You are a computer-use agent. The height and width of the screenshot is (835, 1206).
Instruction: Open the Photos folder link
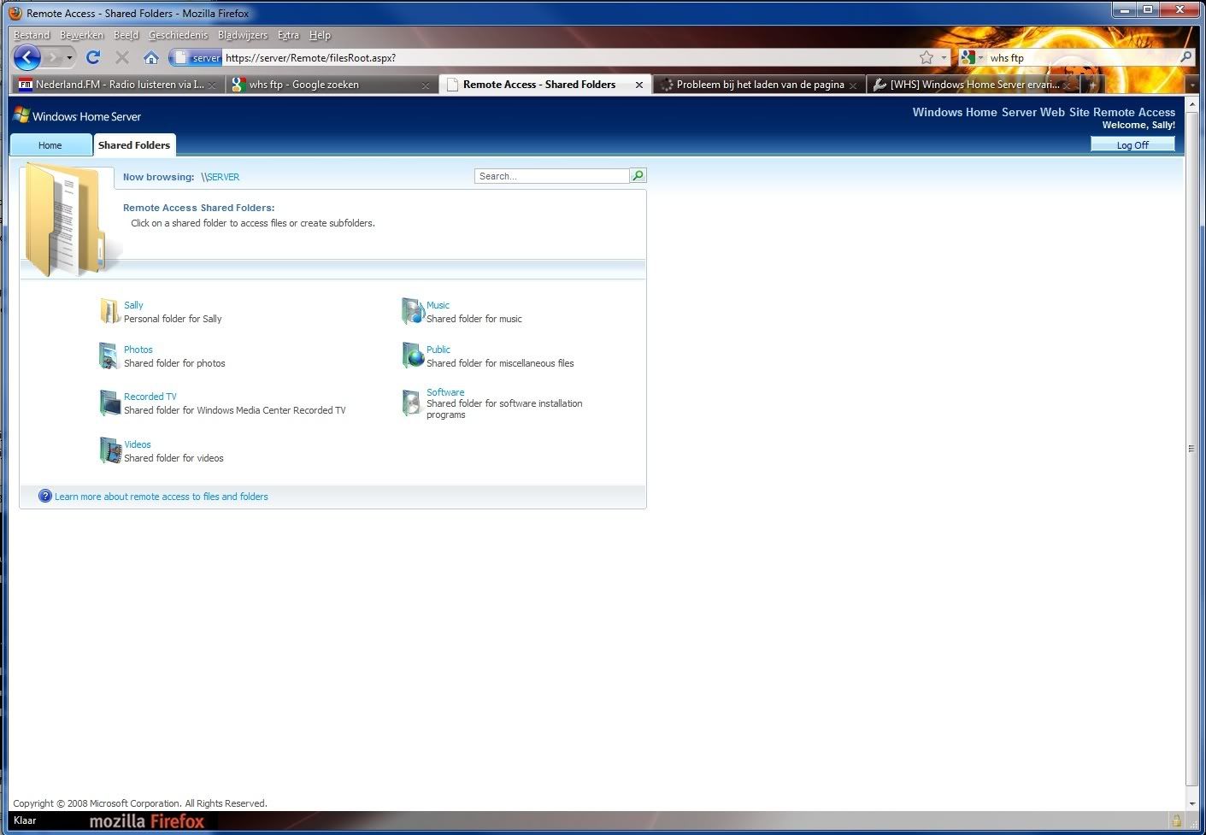point(138,350)
